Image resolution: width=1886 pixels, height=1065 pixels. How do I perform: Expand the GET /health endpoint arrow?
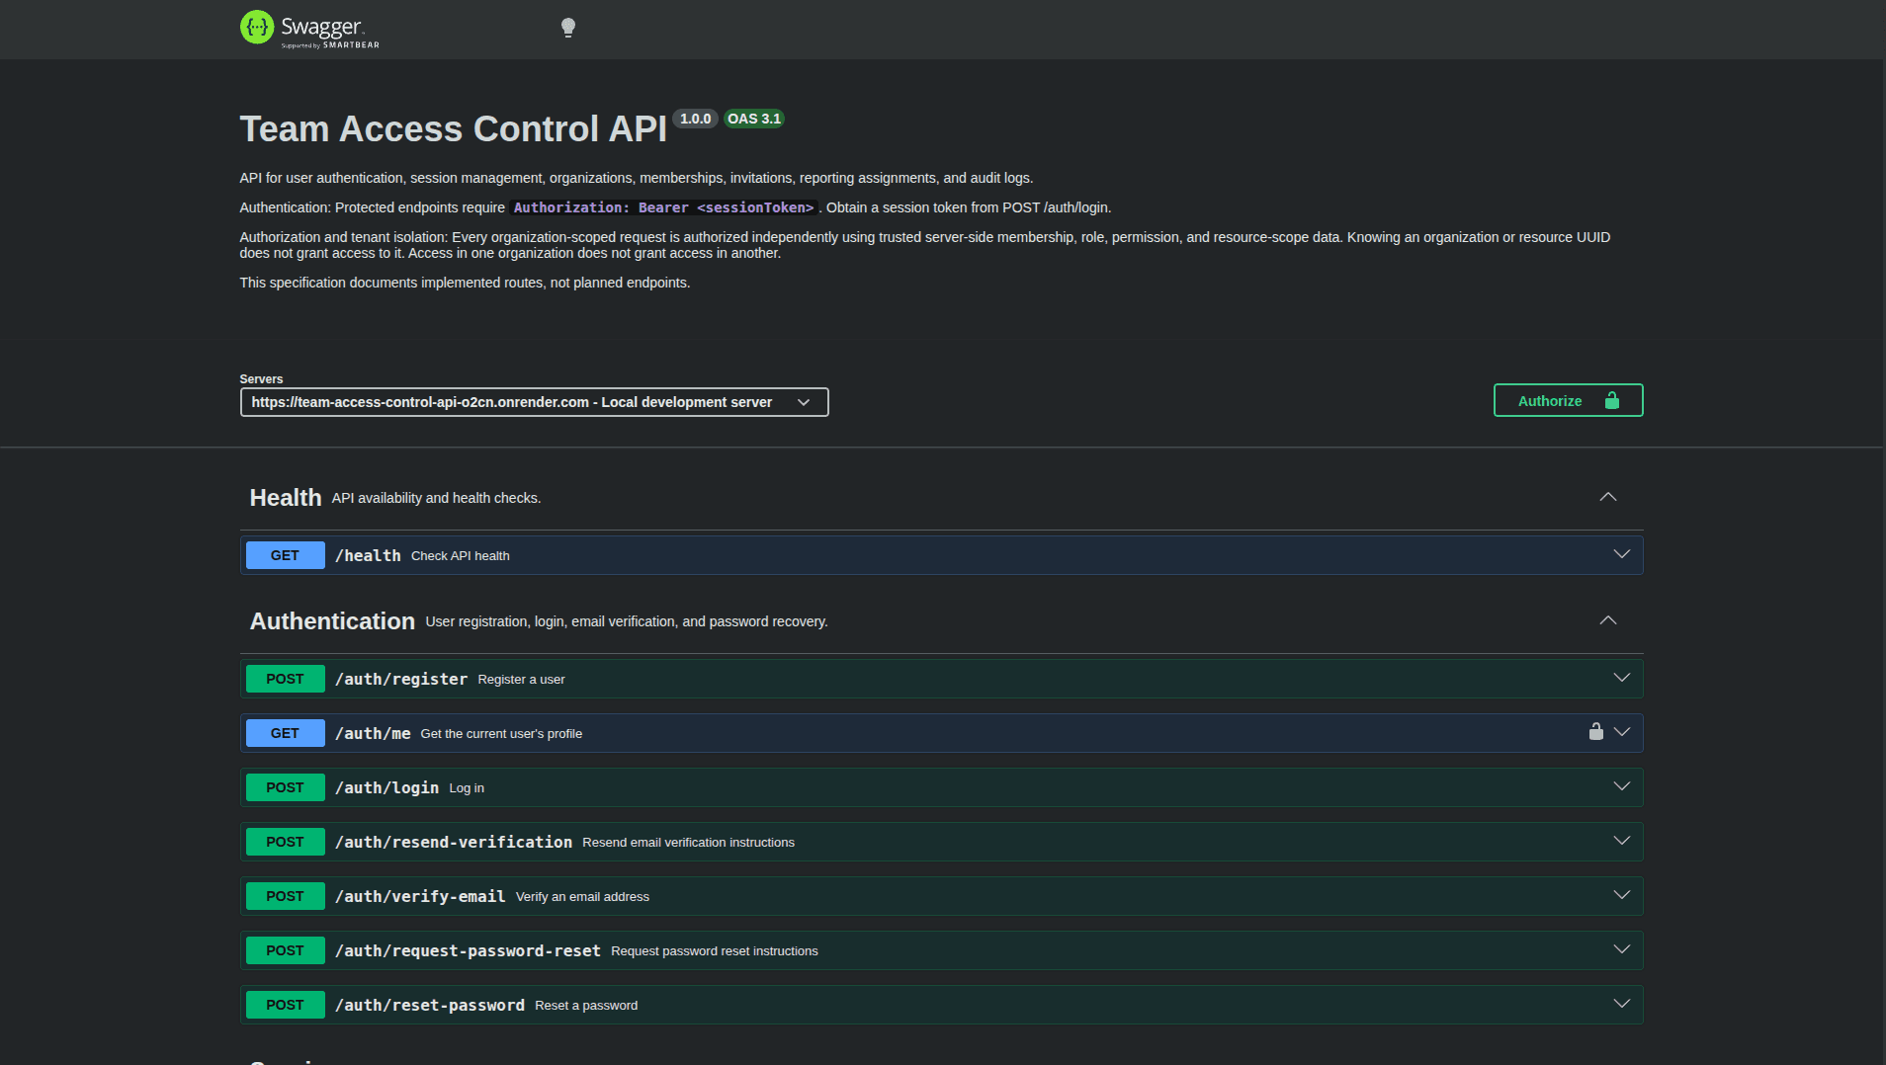coord(1622,554)
